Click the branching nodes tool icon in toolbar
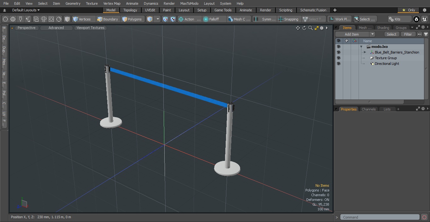 (x=28, y=19)
